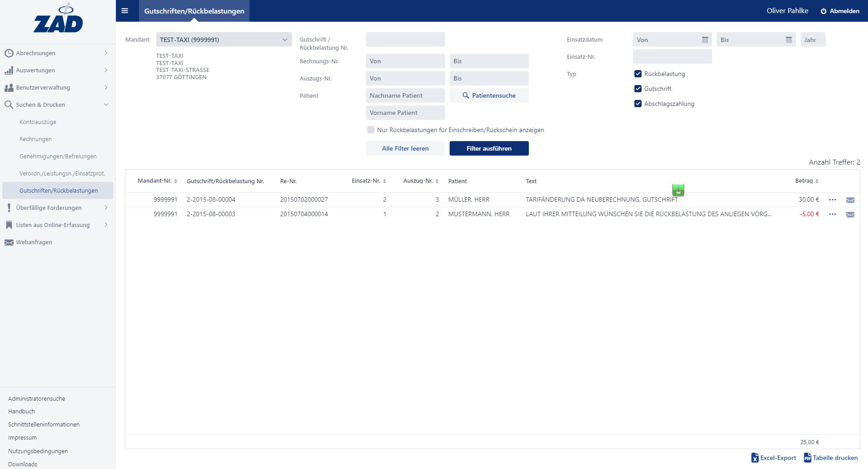Open Kontoauszüge in the sidebar
Viewport: 868px width, 469px height.
pyautogui.click(x=38, y=122)
